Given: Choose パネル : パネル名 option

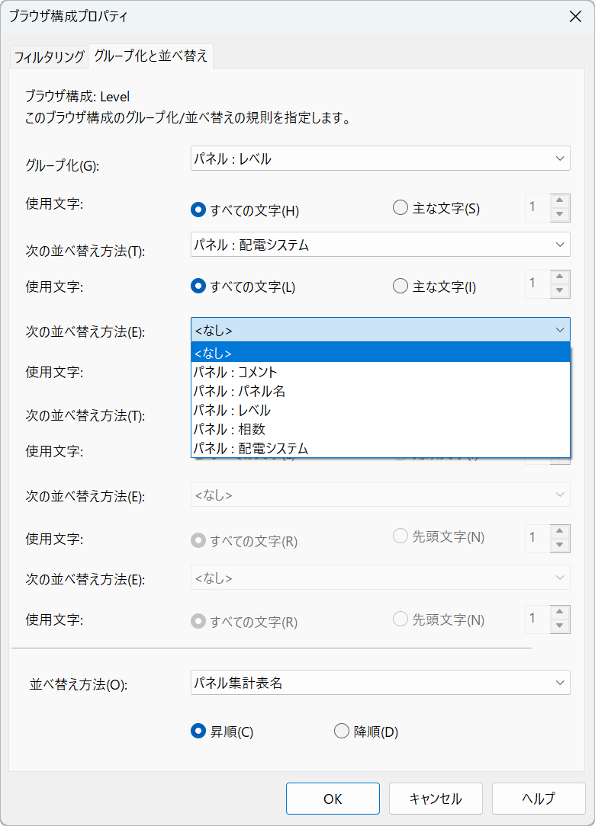Looking at the screenshot, I should (239, 392).
